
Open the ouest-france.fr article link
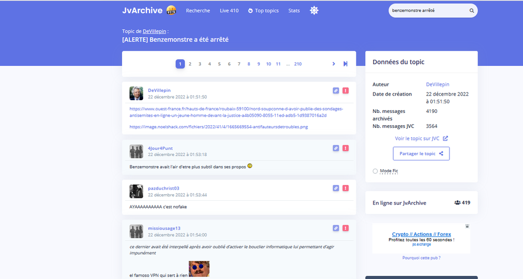236,112
